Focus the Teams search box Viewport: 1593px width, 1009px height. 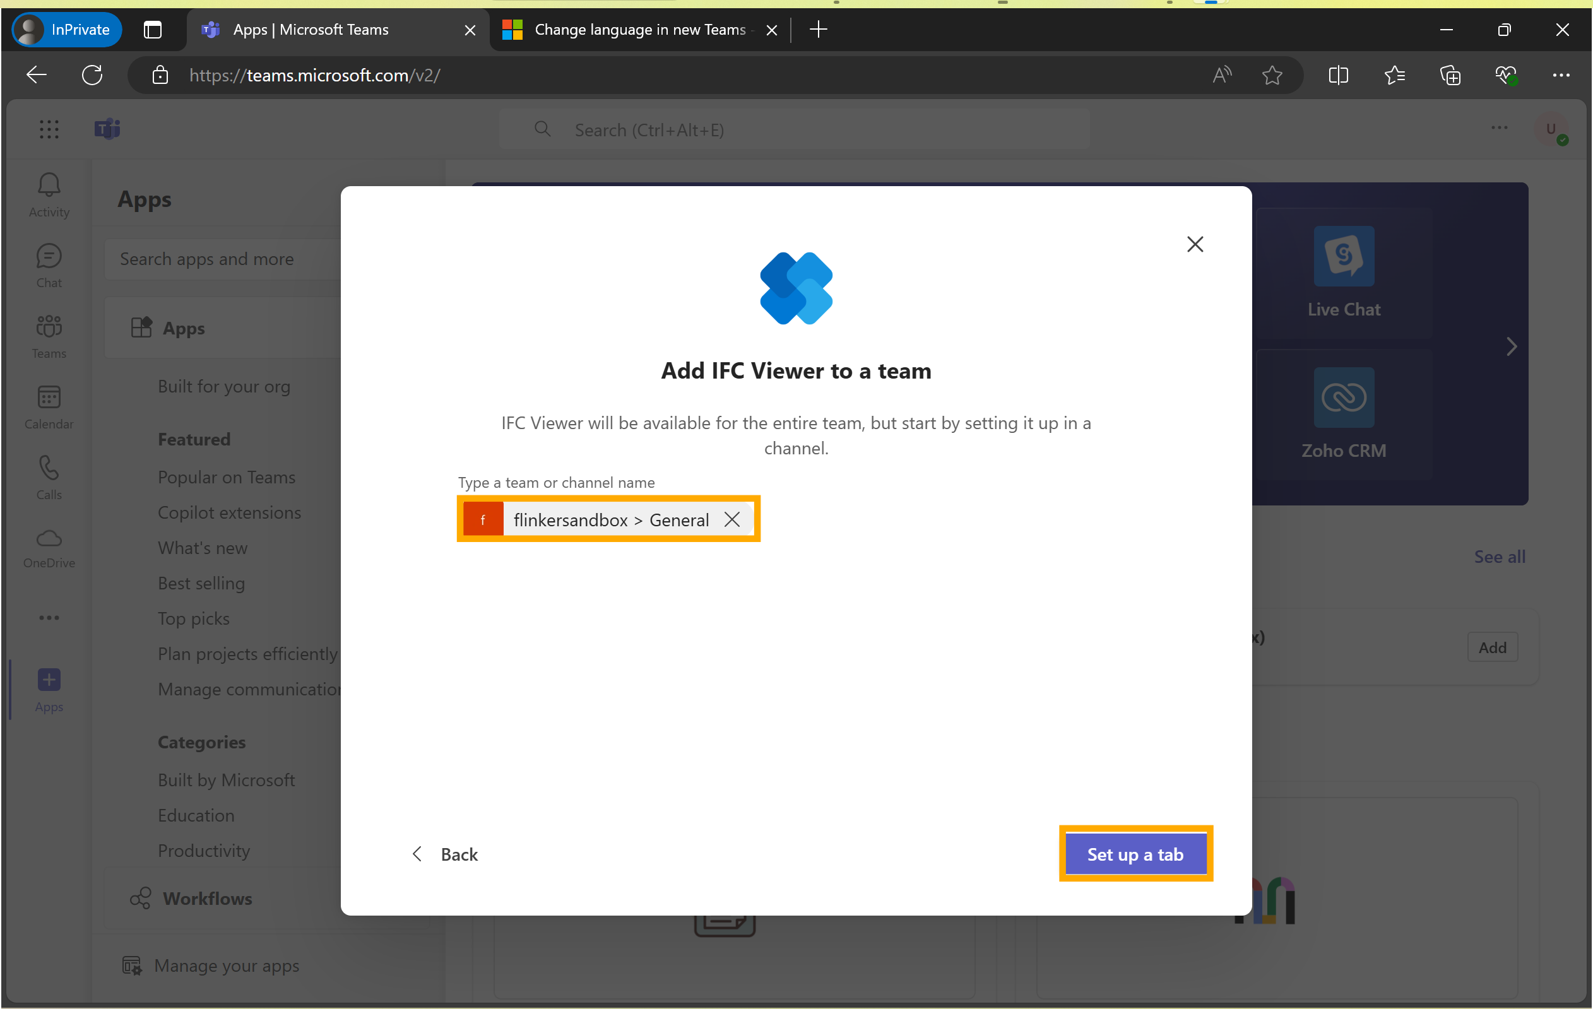(x=794, y=129)
